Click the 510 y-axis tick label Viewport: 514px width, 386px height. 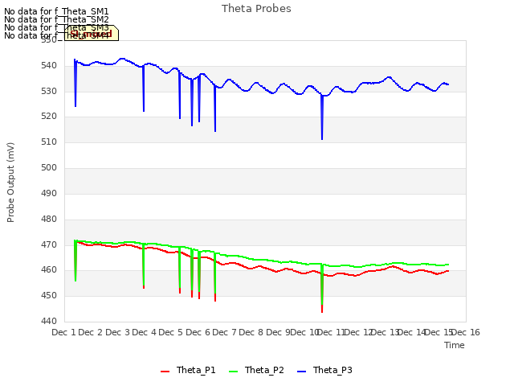pos(49,142)
